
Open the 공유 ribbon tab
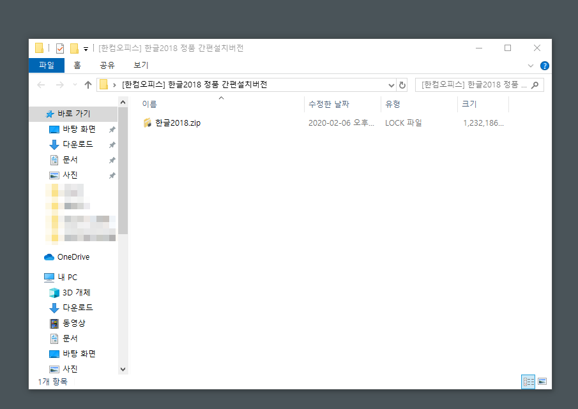click(107, 65)
